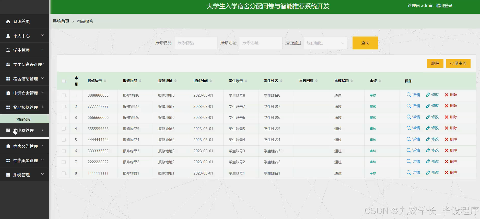Click the 批量审核 button
This screenshot has height=219, width=480.
[458, 63]
